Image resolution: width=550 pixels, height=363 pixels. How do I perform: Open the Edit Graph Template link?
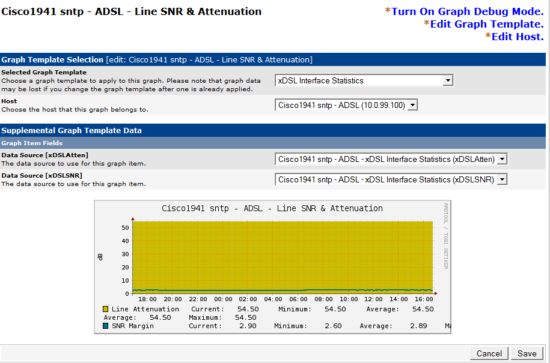486,24
